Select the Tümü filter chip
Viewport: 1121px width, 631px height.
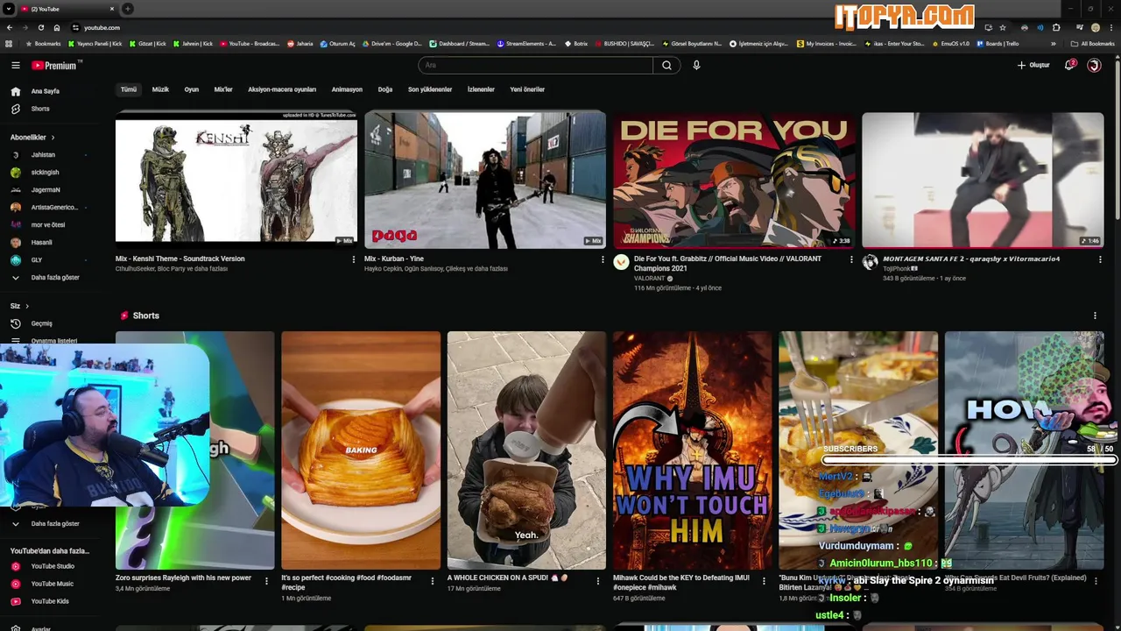pyautogui.click(x=129, y=89)
